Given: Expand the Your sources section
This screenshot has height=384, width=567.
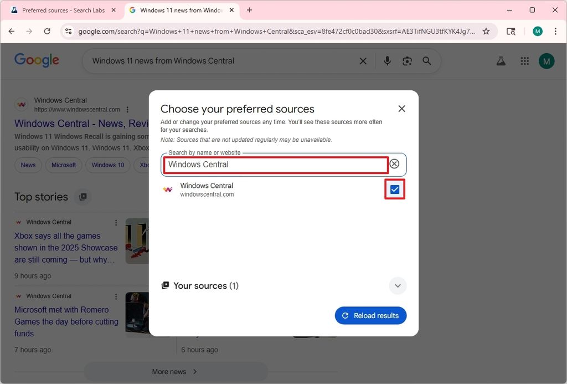Looking at the screenshot, I should coord(398,286).
